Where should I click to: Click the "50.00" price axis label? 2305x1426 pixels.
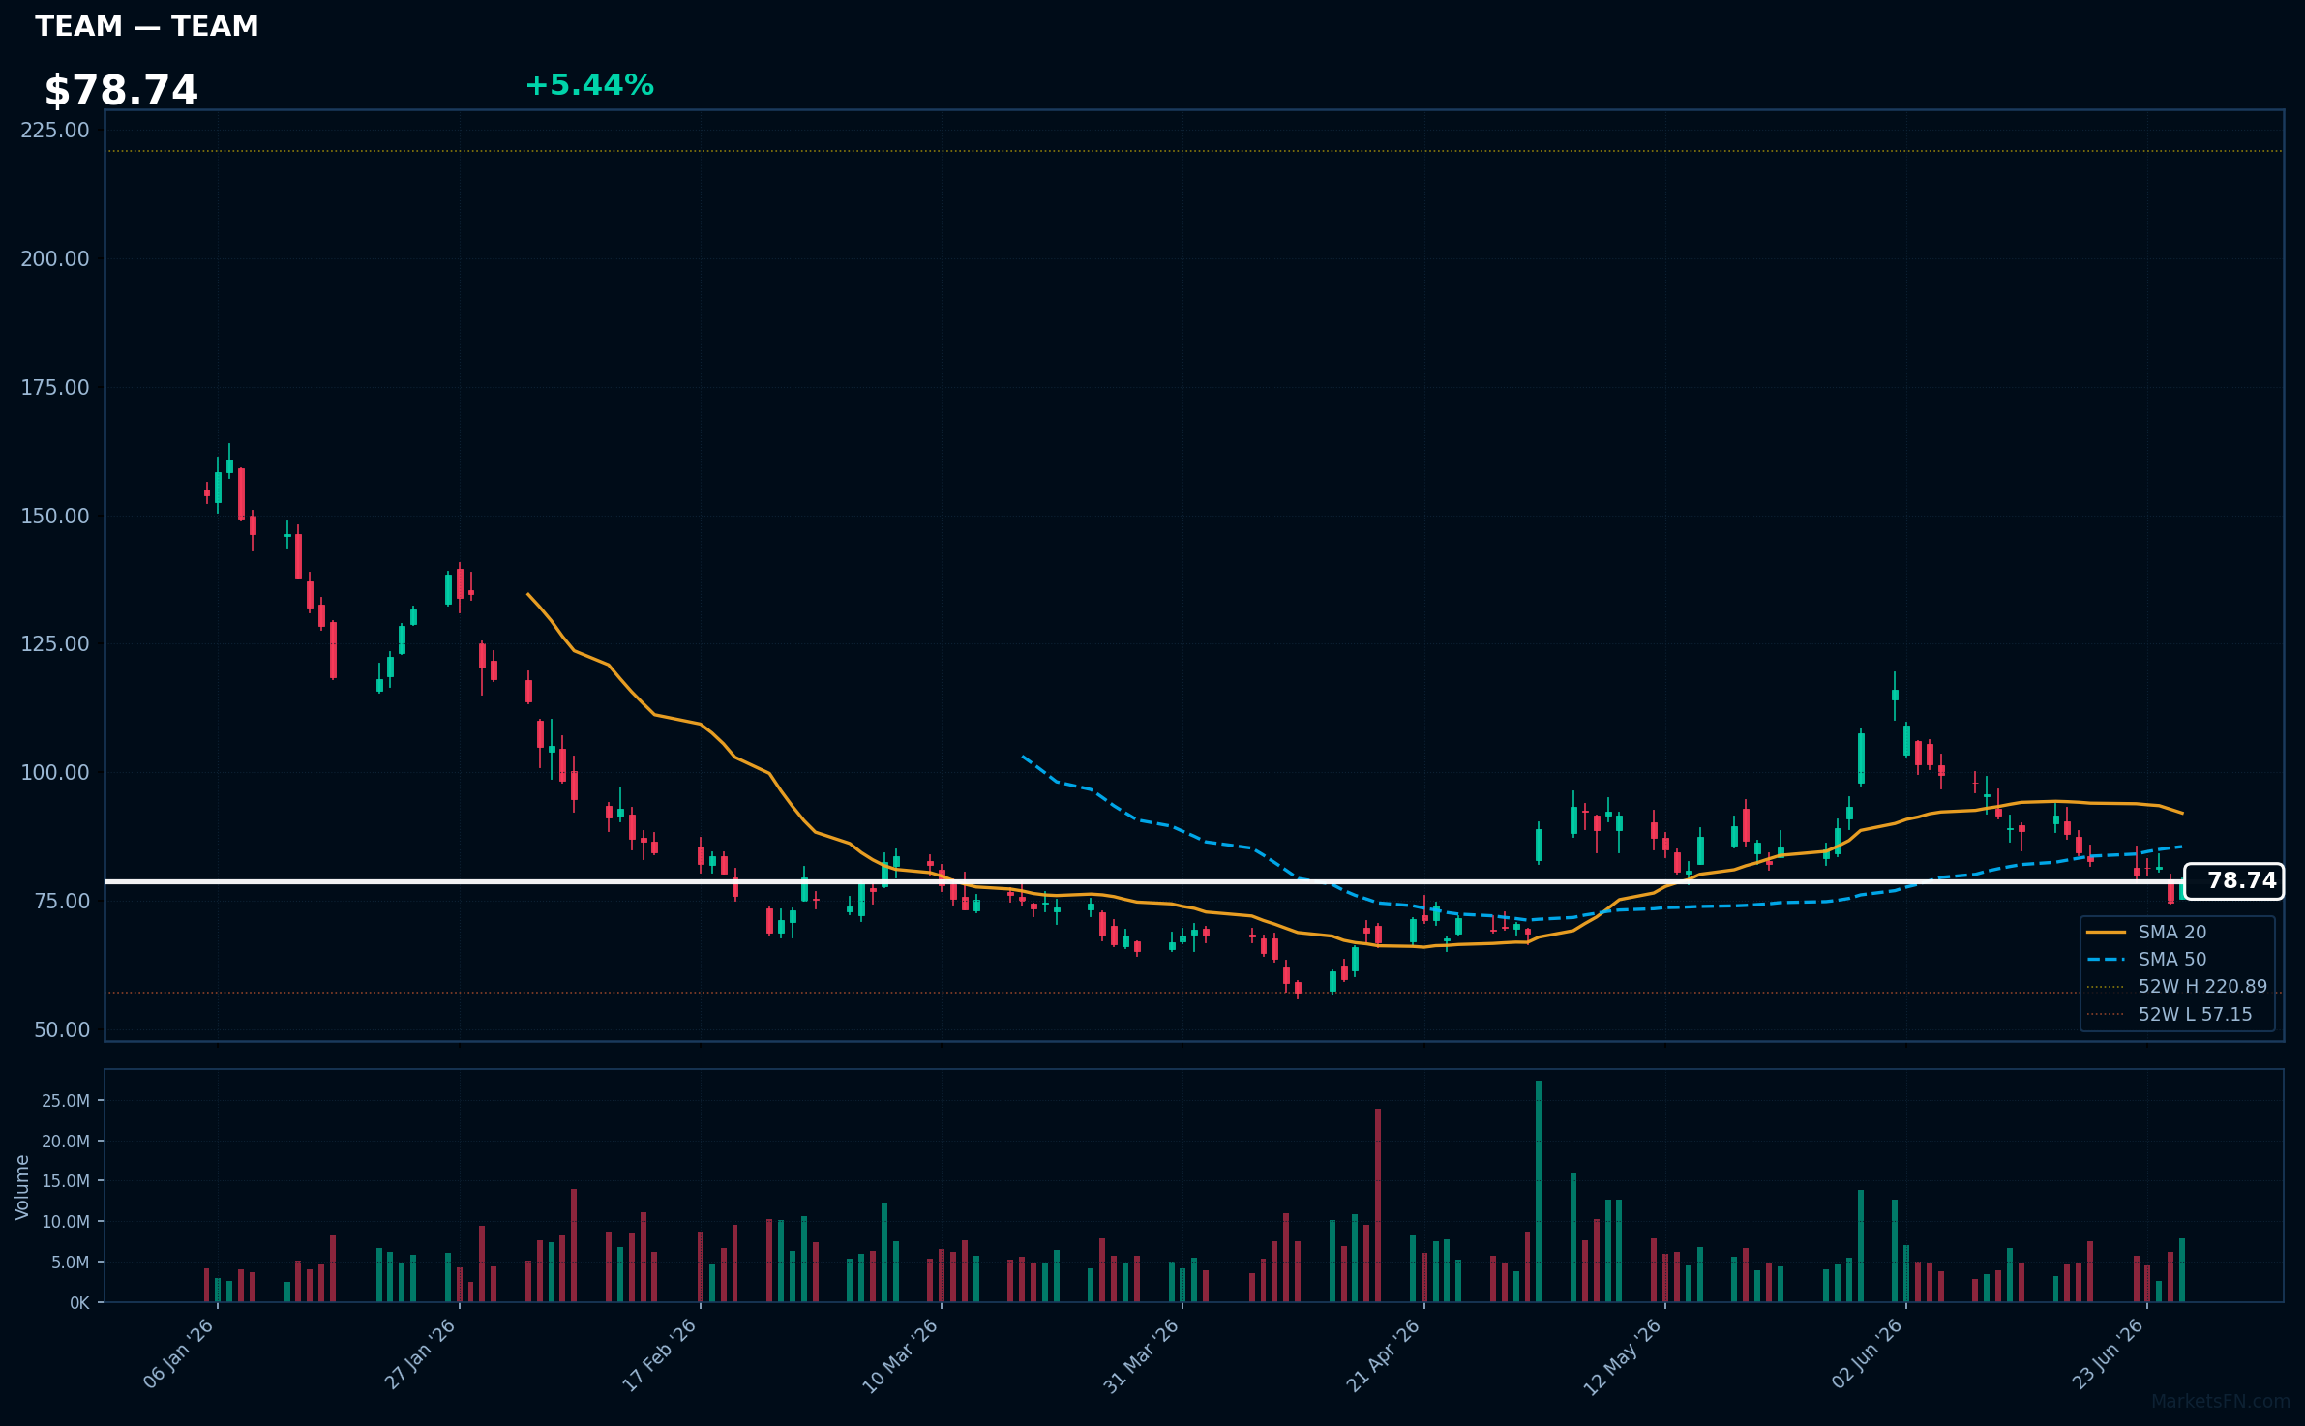[62, 1029]
